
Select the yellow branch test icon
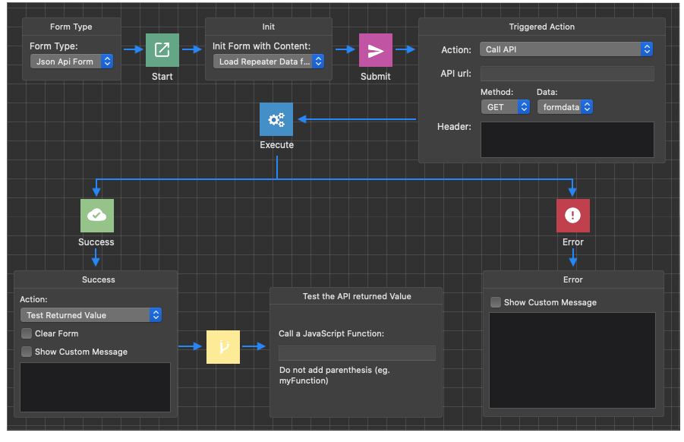coord(223,347)
